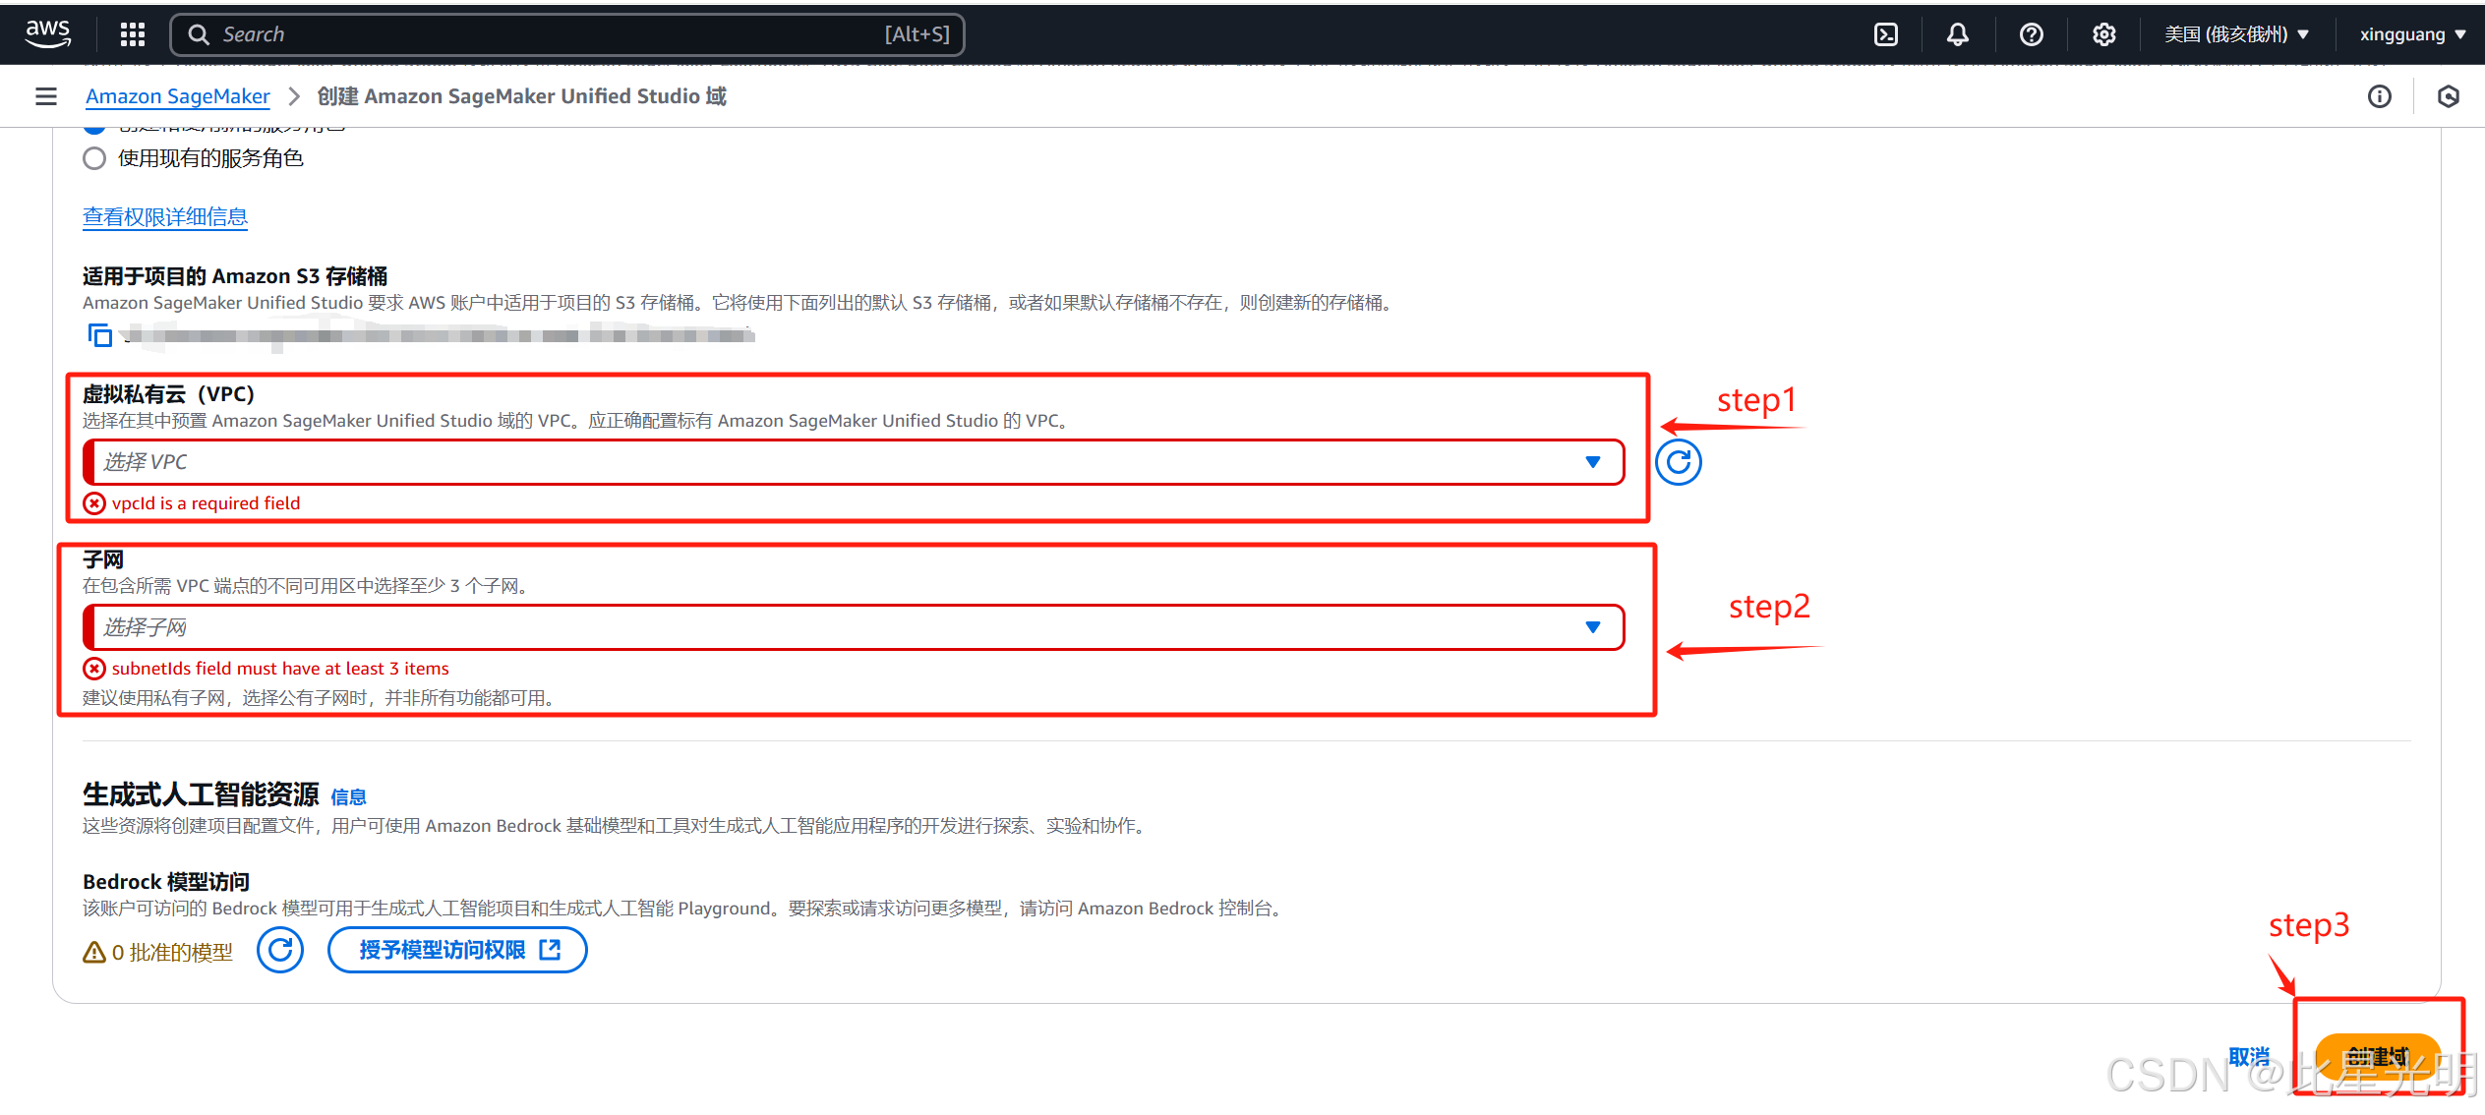Image resolution: width=2485 pixels, height=1115 pixels.
Task: Open AWS CloudShell terminal icon
Action: (1885, 34)
